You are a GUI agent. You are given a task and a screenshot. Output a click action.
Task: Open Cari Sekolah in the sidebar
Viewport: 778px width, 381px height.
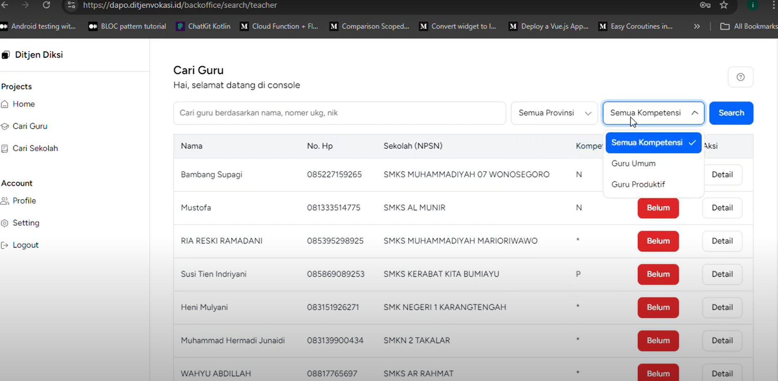[x=35, y=148]
